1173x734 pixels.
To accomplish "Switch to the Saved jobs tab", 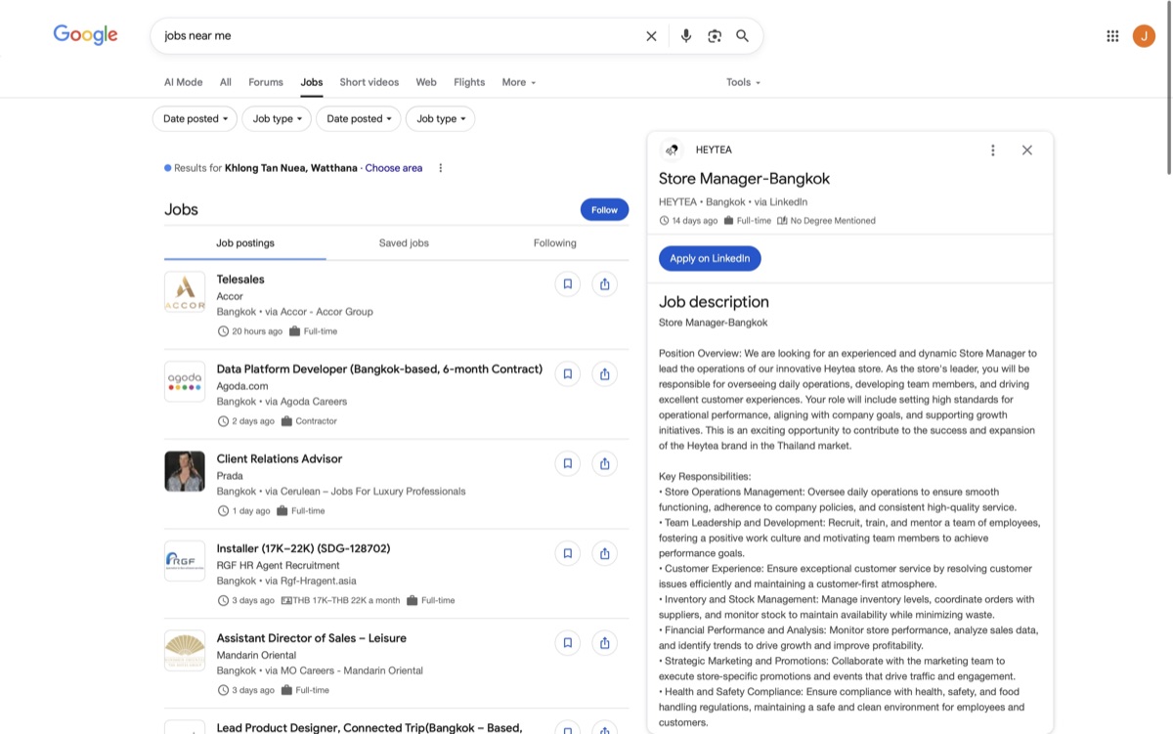I will [404, 242].
